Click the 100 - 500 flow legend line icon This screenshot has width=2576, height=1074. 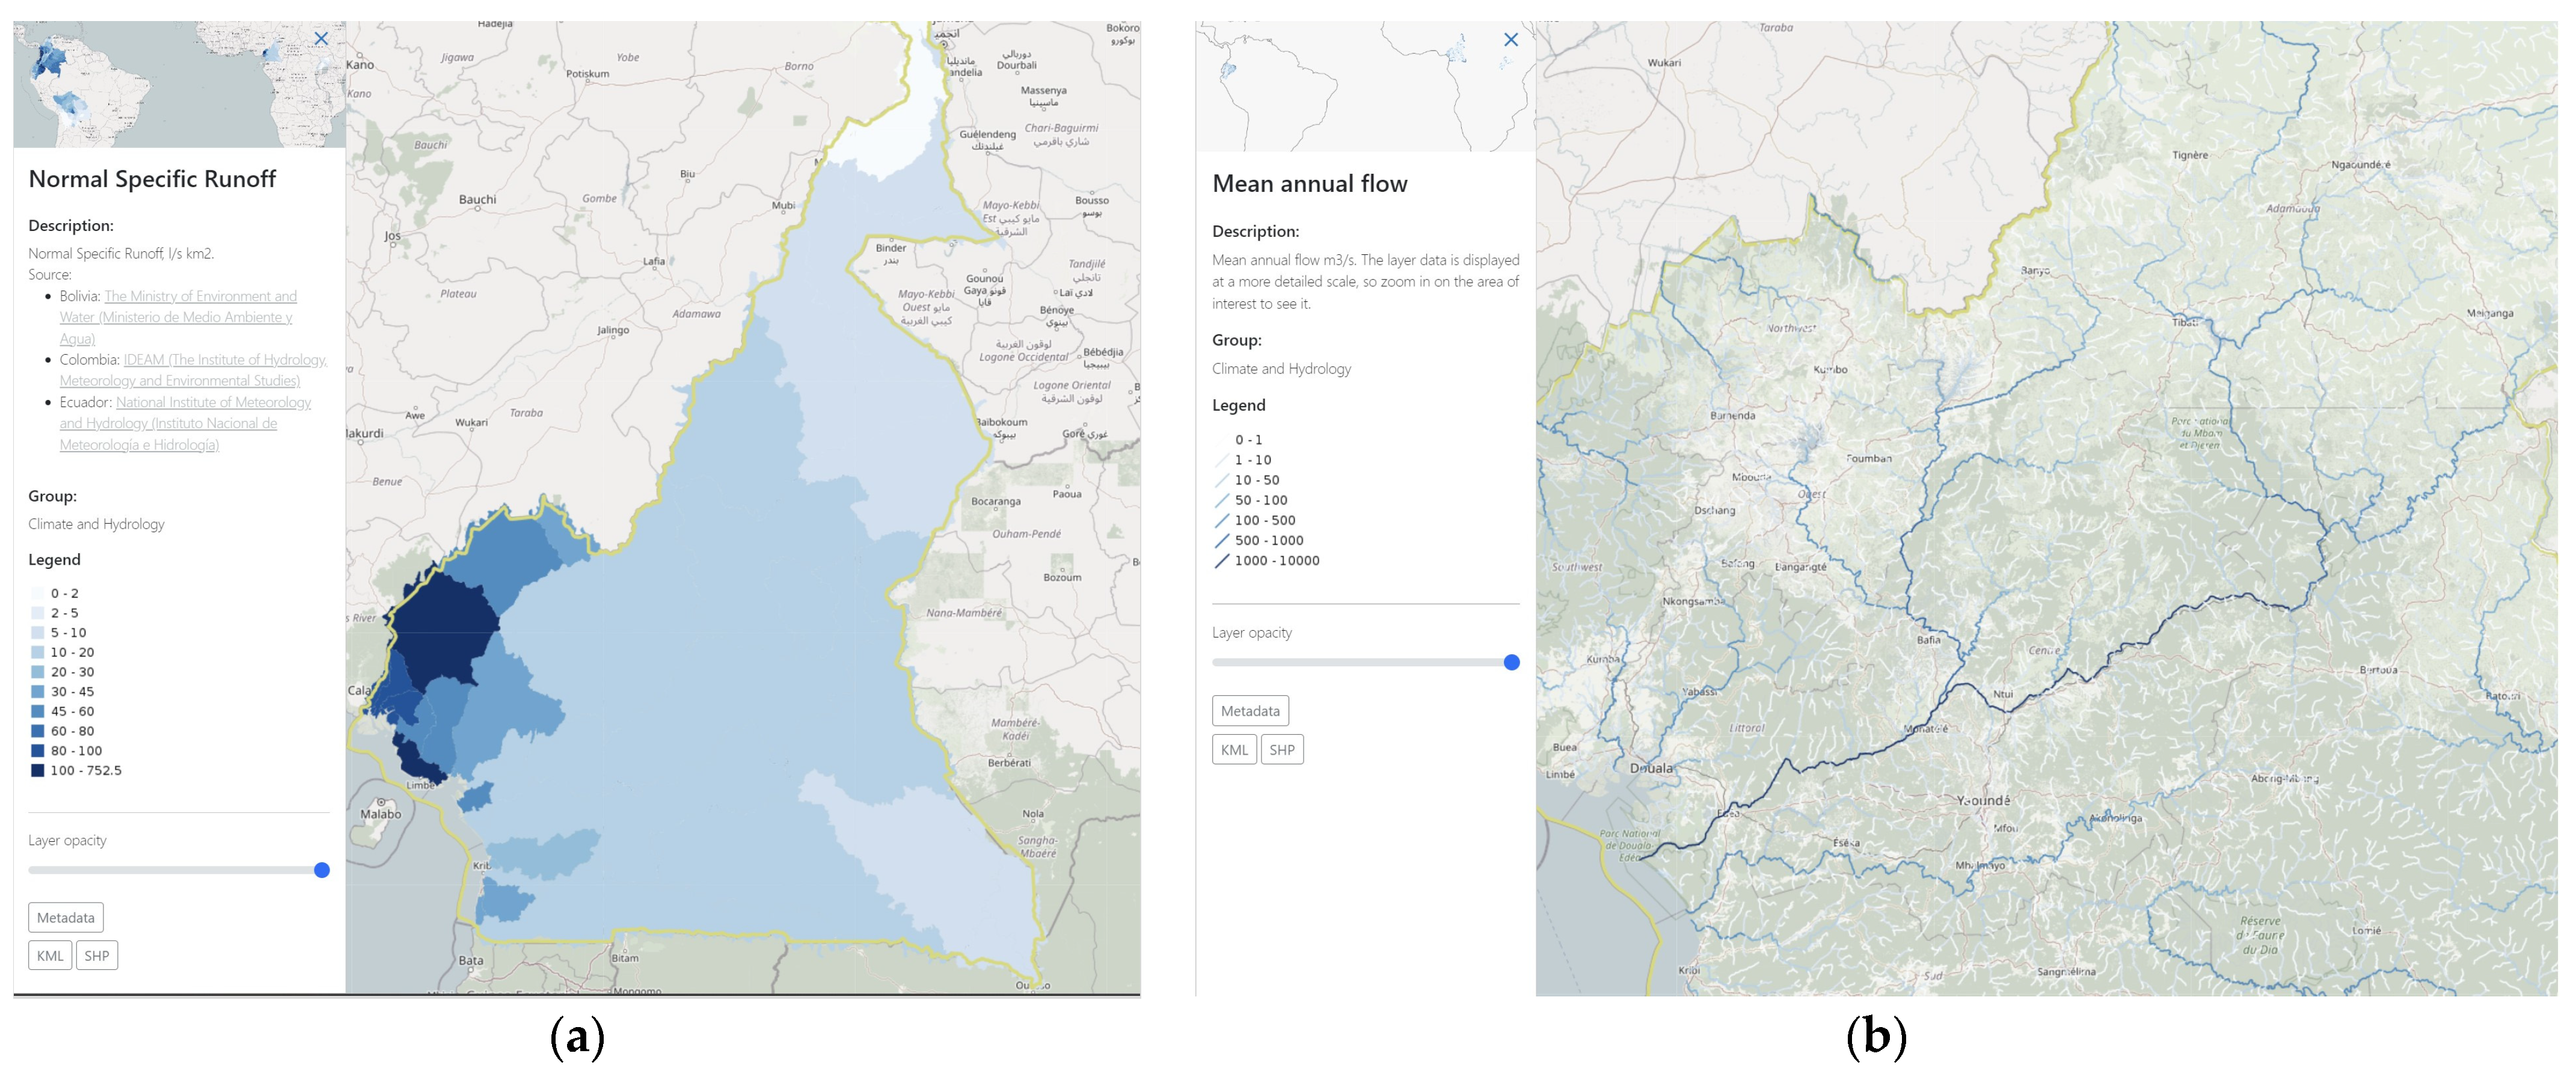1221,521
